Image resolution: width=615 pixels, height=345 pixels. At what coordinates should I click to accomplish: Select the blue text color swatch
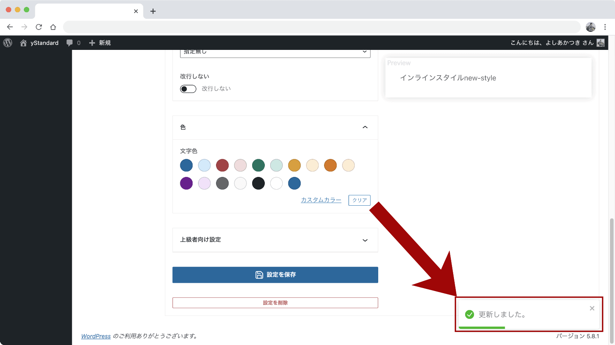186,165
